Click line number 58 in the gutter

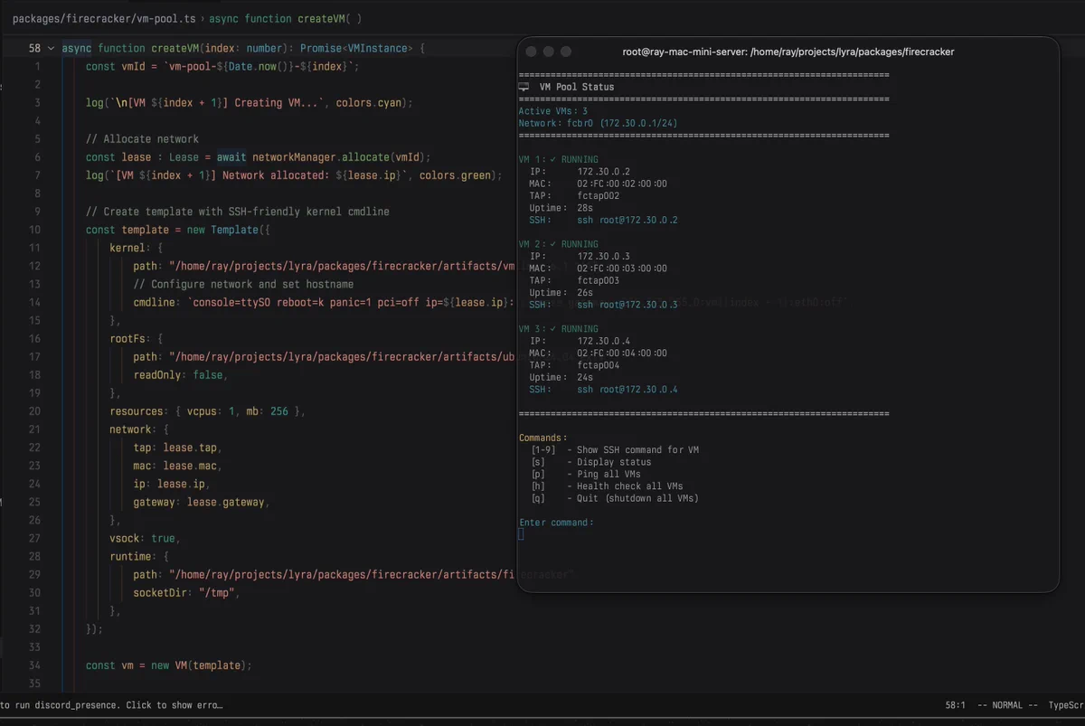coord(34,49)
